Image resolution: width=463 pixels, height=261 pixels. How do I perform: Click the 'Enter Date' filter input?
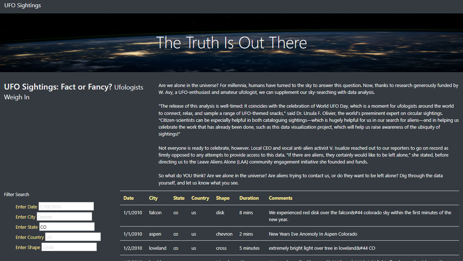point(66,206)
